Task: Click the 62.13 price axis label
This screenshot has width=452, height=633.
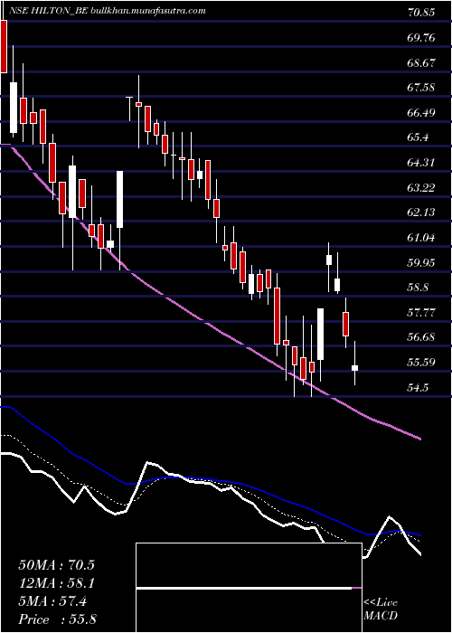Action: click(421, 213)
